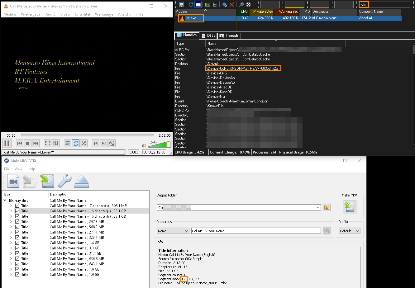
Task: Click Process Explorer refresh icon
Action: (191, 4)
